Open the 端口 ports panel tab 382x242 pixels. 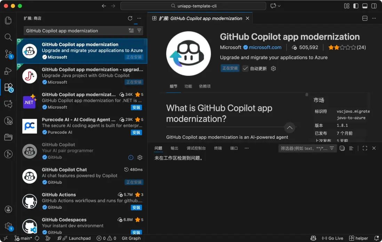[x=234, y=148]
